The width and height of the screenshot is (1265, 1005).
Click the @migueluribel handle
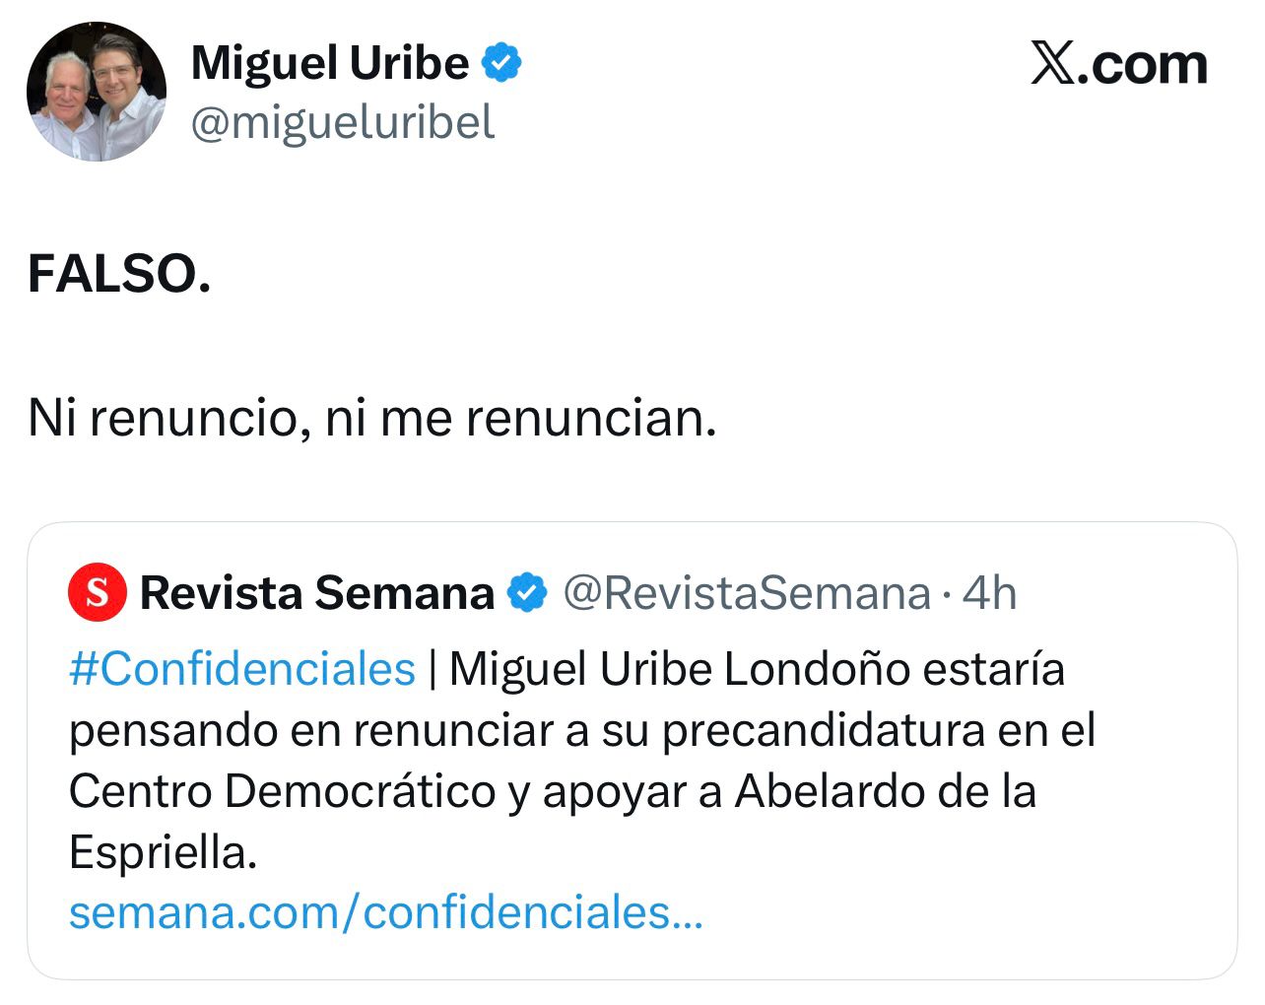(342, 124)
